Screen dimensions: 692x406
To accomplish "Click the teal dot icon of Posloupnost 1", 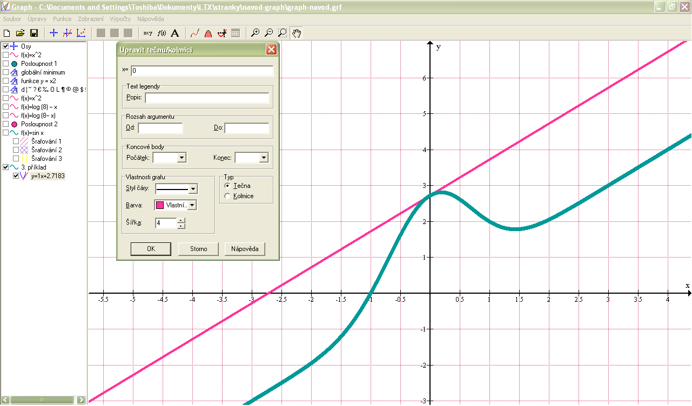I will pos(15,64).
